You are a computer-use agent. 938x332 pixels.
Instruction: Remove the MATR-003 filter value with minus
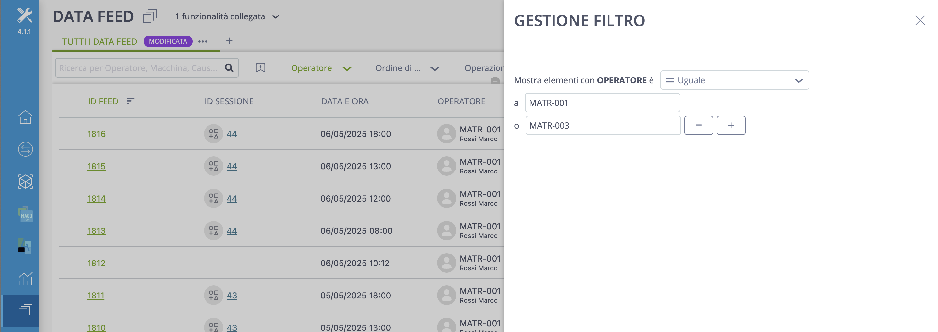click(698, 125)
